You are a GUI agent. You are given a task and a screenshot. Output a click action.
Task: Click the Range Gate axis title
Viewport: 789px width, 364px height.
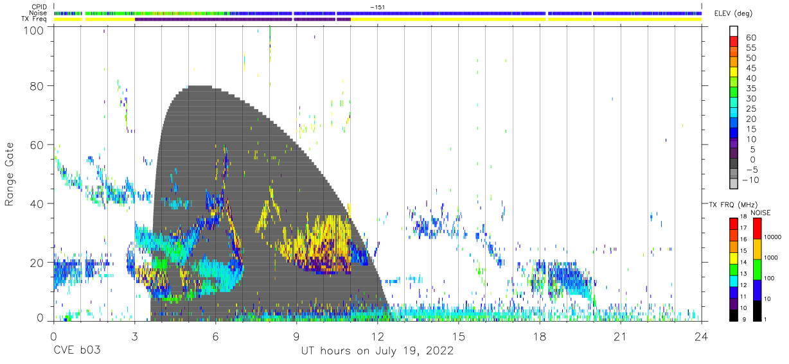click(x=10, y=174)
